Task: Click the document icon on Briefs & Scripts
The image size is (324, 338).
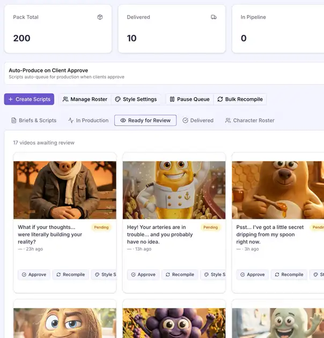Action: (14, 120)
